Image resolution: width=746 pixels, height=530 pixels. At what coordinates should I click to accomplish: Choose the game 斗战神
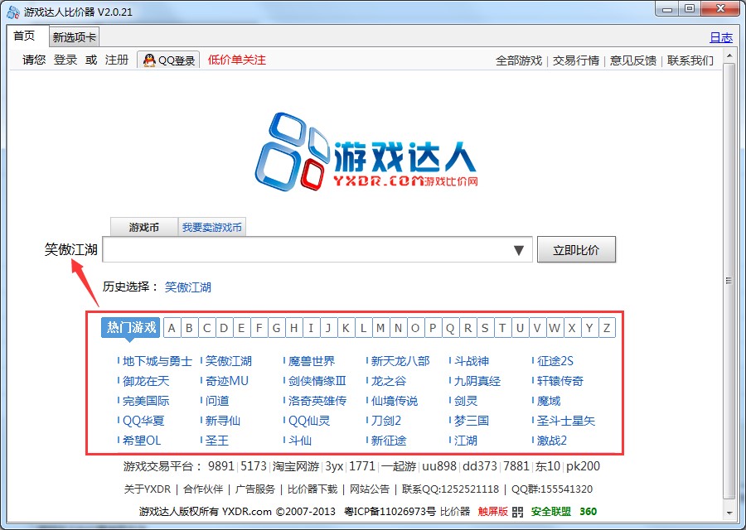click(472, 361)
